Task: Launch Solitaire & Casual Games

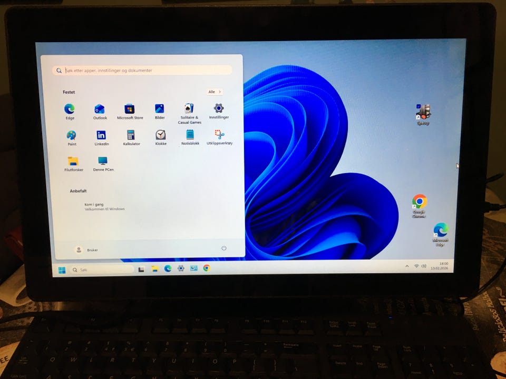Action: click(189, 114)
